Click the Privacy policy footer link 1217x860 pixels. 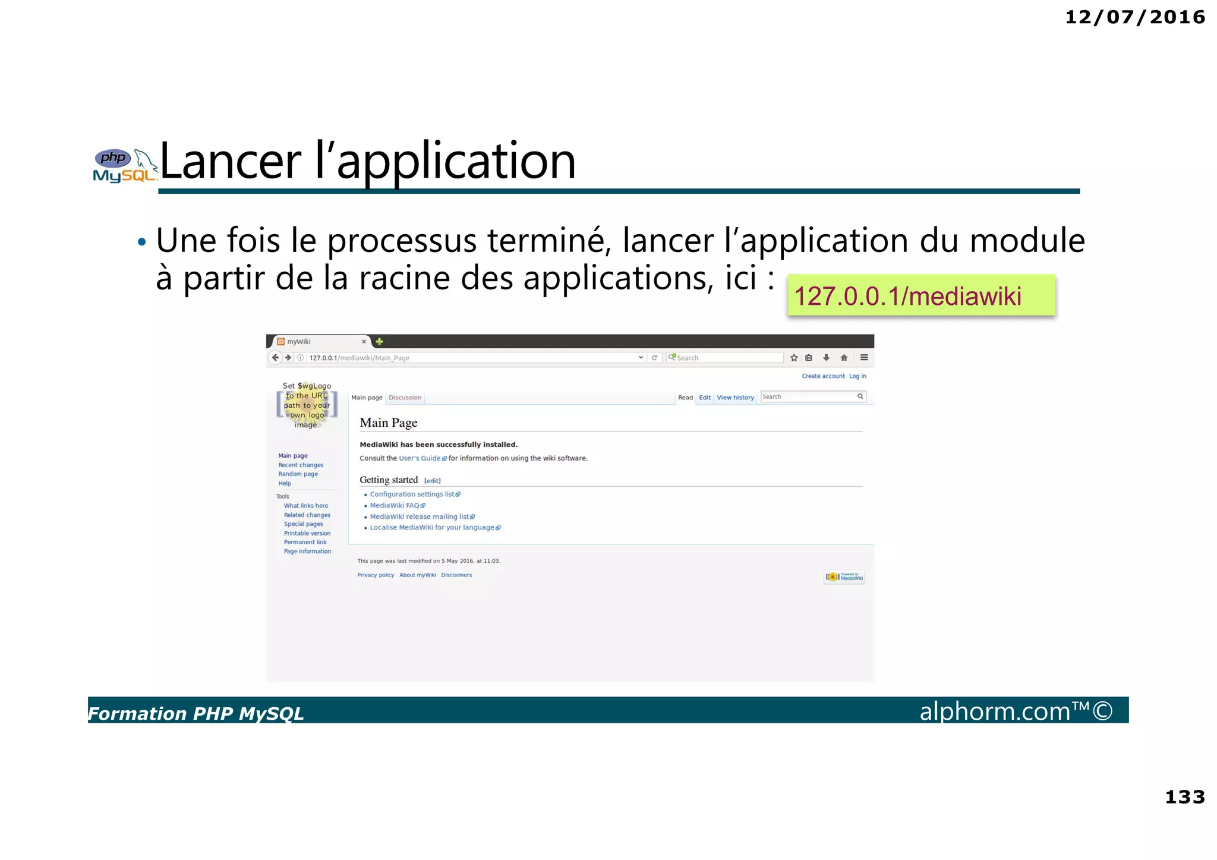point(376,575)
